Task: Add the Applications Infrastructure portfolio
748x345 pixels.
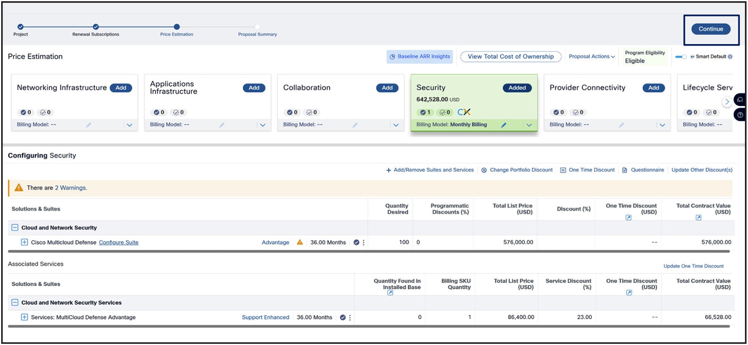Action: pos(254,88)
